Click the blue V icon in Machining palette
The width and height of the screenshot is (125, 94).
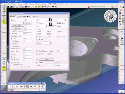coord(43,86)
